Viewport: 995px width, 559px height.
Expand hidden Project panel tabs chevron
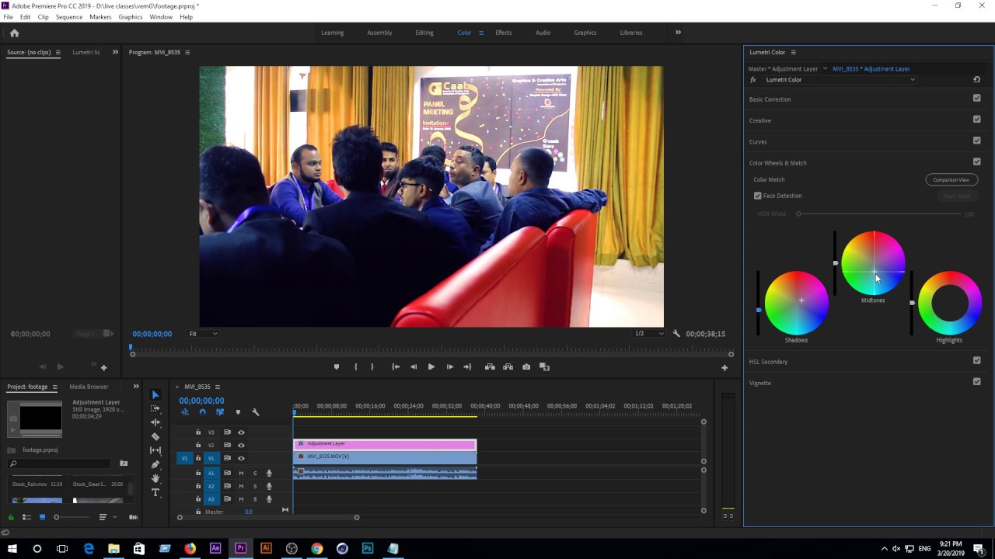coord(136,387)
